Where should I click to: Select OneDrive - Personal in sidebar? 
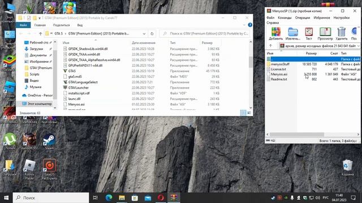tap(38, 95)
